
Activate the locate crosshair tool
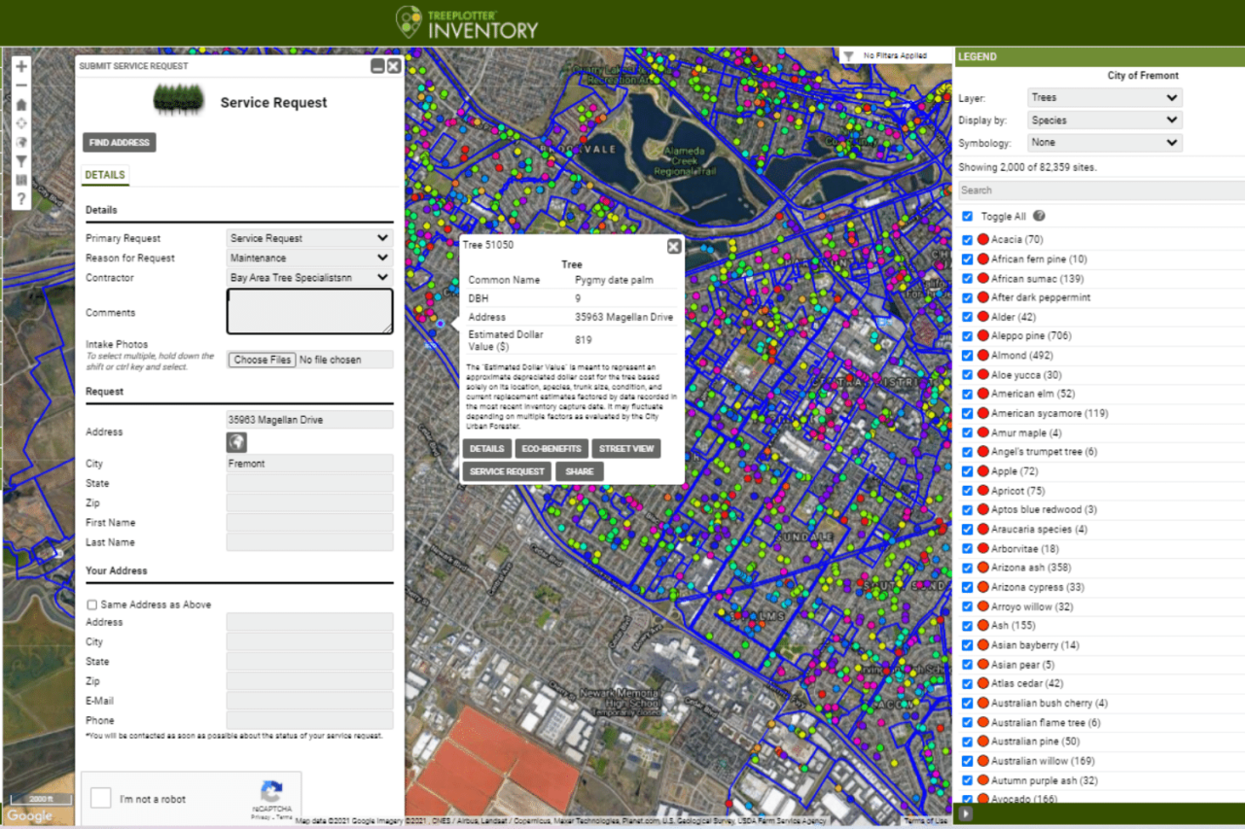tap(20, 124)
